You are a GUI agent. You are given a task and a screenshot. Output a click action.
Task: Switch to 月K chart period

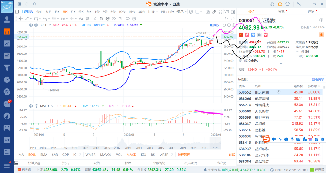(x=73, y=12)
